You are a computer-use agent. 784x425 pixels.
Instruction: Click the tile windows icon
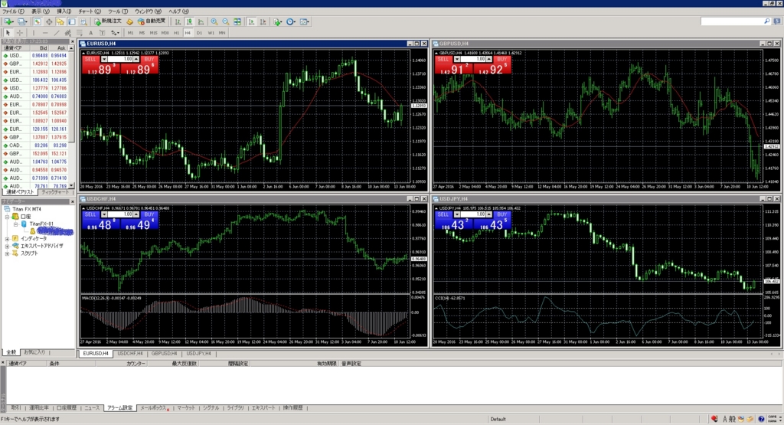pos(237,21)
